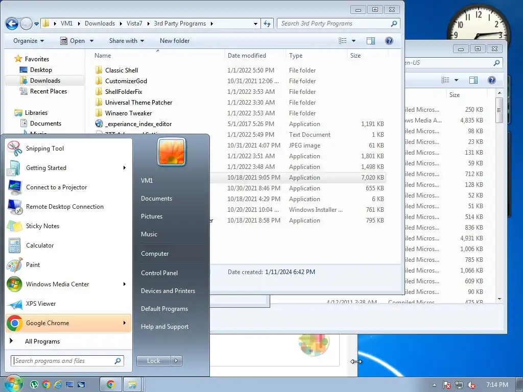Image resolution: width=523 pixels, height=392 pixels.
Task: Expand Getting Started submenu arrow
Action: pyautogui.click(x=125, y=167)
